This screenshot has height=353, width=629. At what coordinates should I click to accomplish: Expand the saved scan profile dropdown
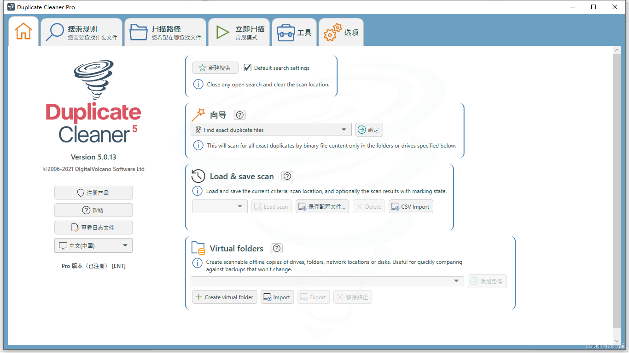pyautogui.click(x=220, y=206)
